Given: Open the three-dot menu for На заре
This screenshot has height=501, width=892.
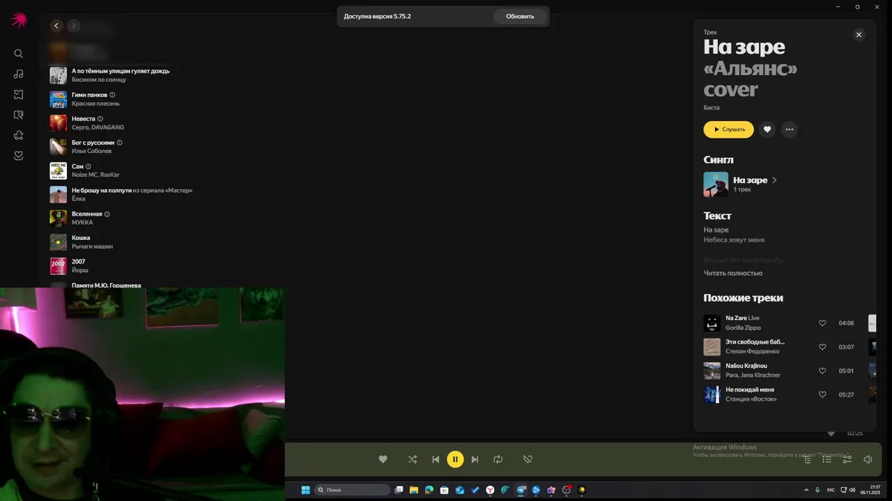Looking at the screenshot, I should click(789, 129).
